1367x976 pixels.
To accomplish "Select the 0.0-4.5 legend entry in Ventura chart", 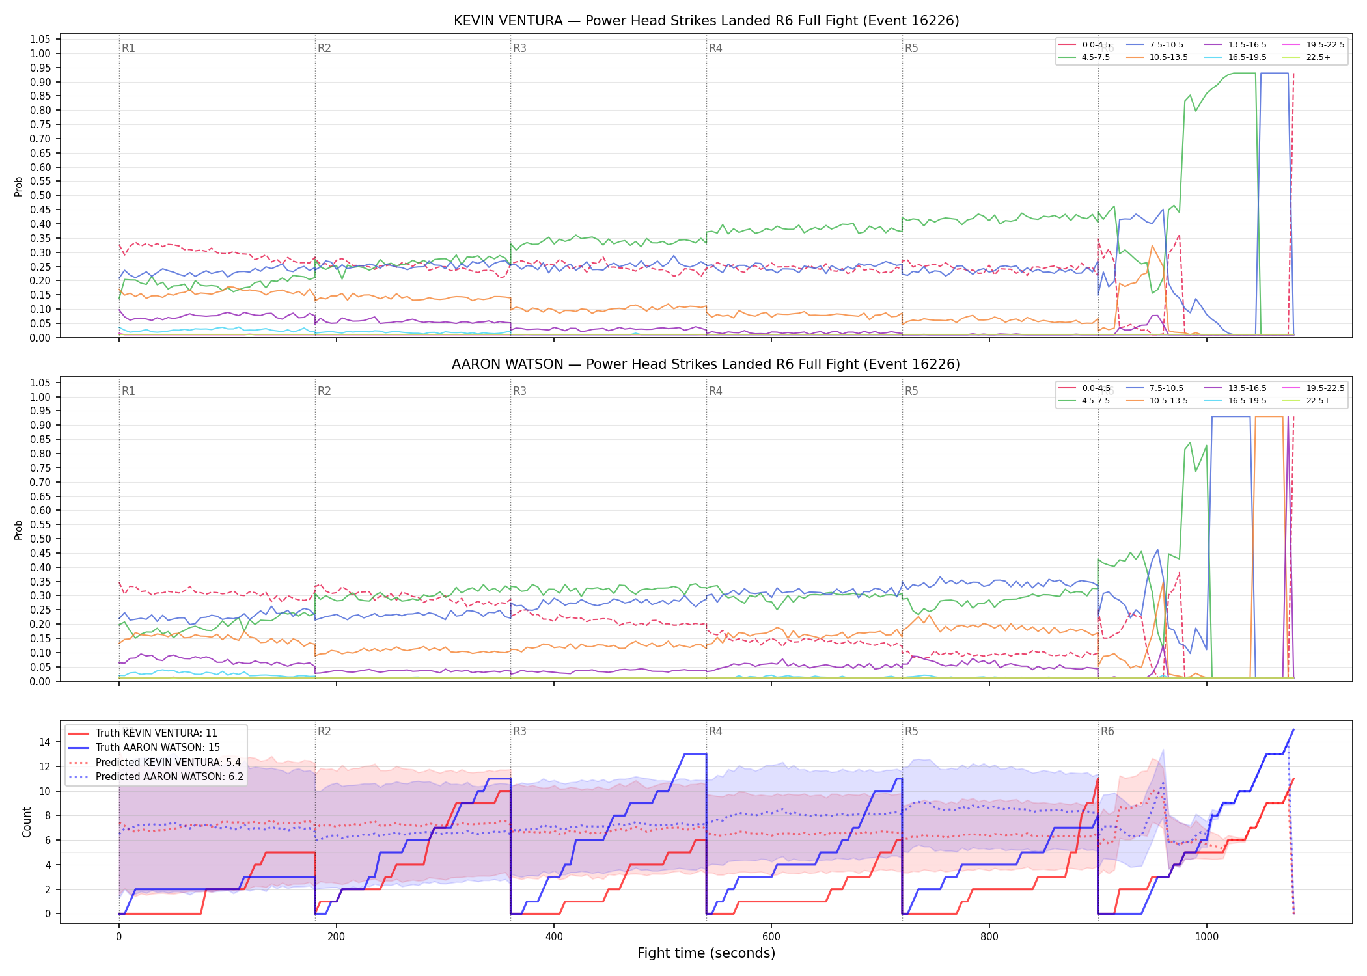I will pos(1084,45).
